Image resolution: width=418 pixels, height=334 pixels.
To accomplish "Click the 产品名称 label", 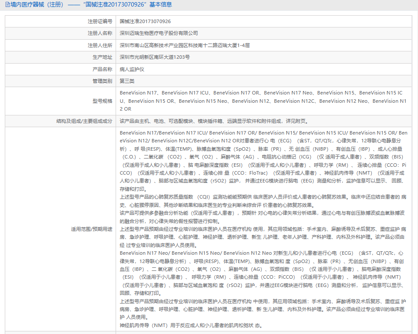I will pos(103,69).
